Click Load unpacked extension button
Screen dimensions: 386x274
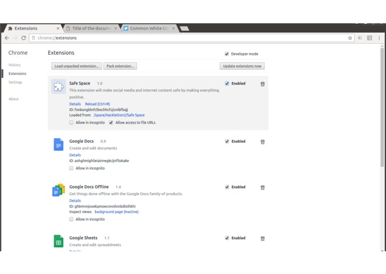(x=77, y=66)
